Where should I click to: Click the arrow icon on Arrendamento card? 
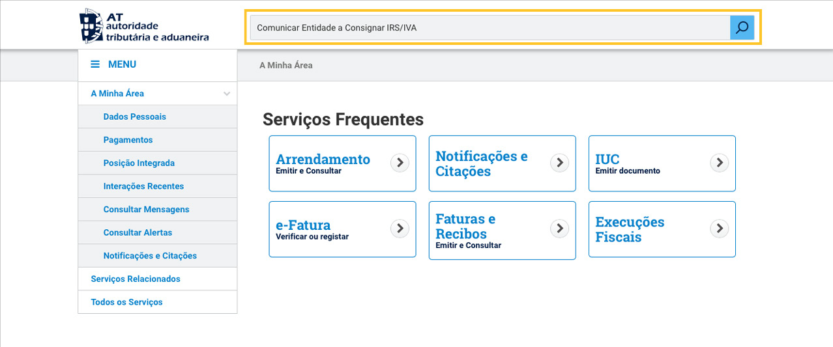400,163
